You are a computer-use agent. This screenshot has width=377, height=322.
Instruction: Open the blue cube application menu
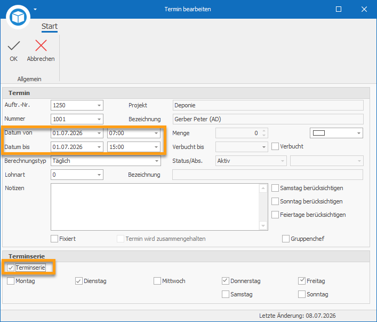(18, 17)
